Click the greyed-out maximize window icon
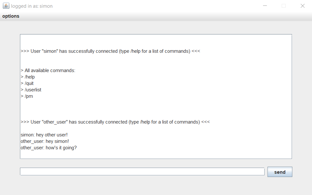This screenshot has width=312, height=195. (284, 6)
